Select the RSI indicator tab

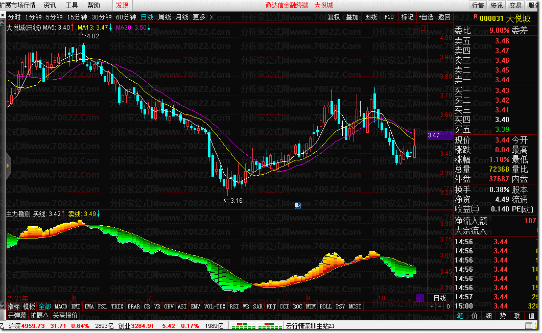(234, 306)
